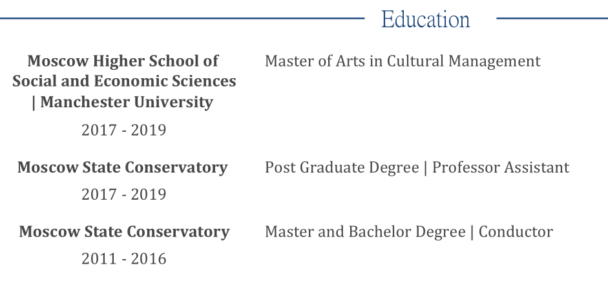Image resolution: width=608 pixels, height=285 pixels.
Task: Click Moscow State Conservatory beside the Conductor degree
Action: 124,231
